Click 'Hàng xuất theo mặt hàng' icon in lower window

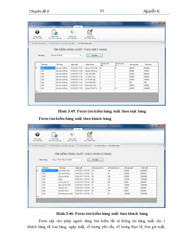click(x=72, y=135)
